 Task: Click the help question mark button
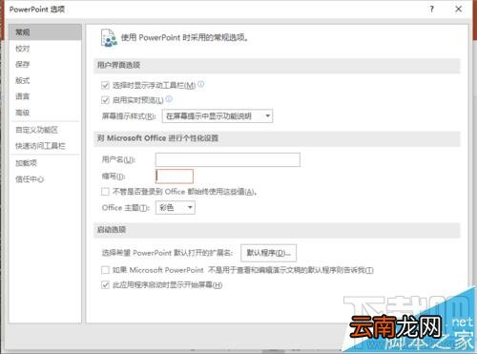[431, 9]
